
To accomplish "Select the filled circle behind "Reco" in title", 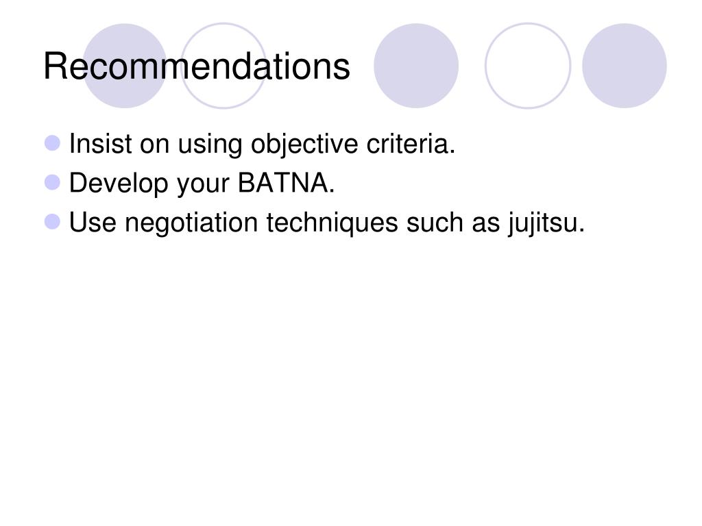I will pyautogui.click(x=125, y=66).
